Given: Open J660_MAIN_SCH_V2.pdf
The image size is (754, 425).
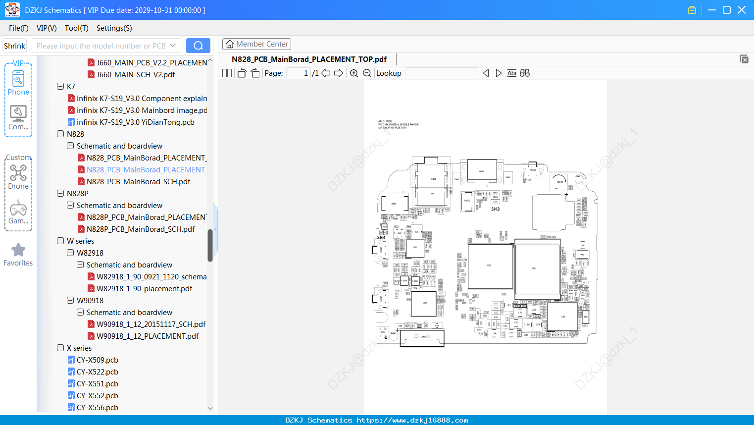Looking at the screenshot, I should (x=131, y=74).
